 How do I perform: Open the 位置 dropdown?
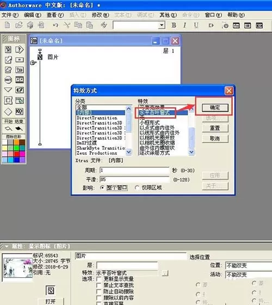point(249,265)
